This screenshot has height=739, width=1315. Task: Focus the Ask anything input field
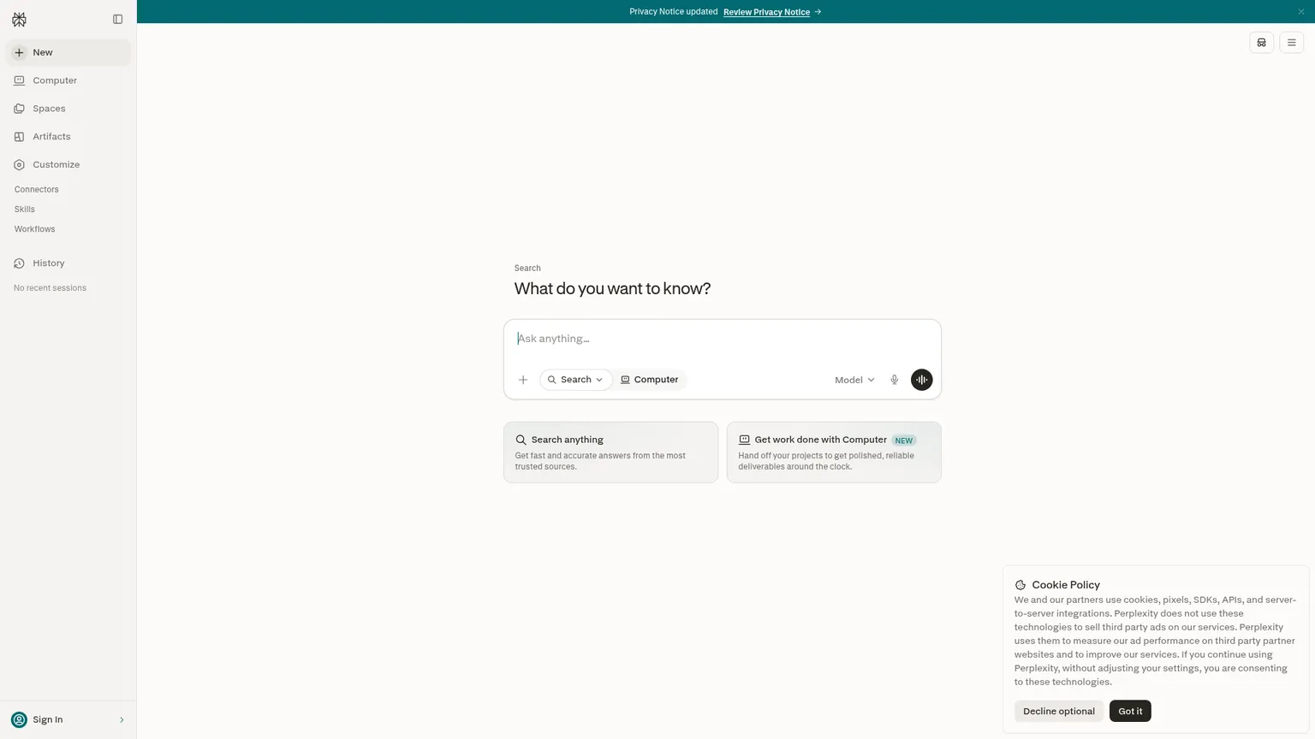723,340
